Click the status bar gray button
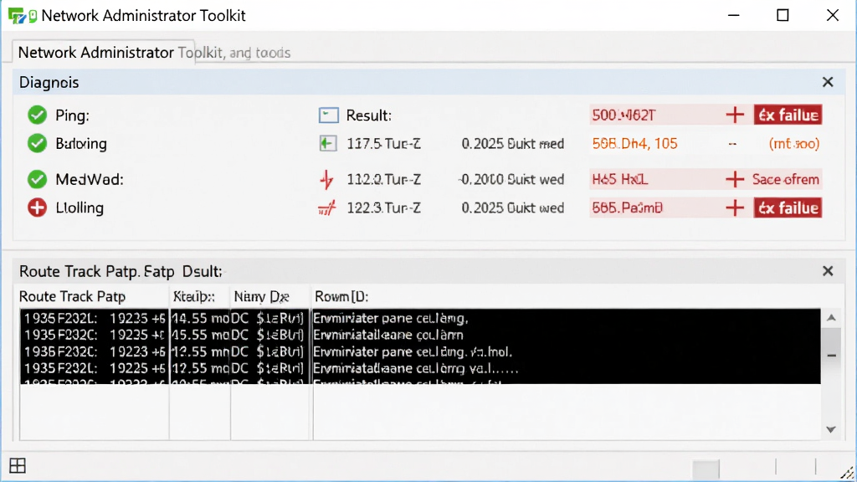Screen dimensions: 857x482 706,469
